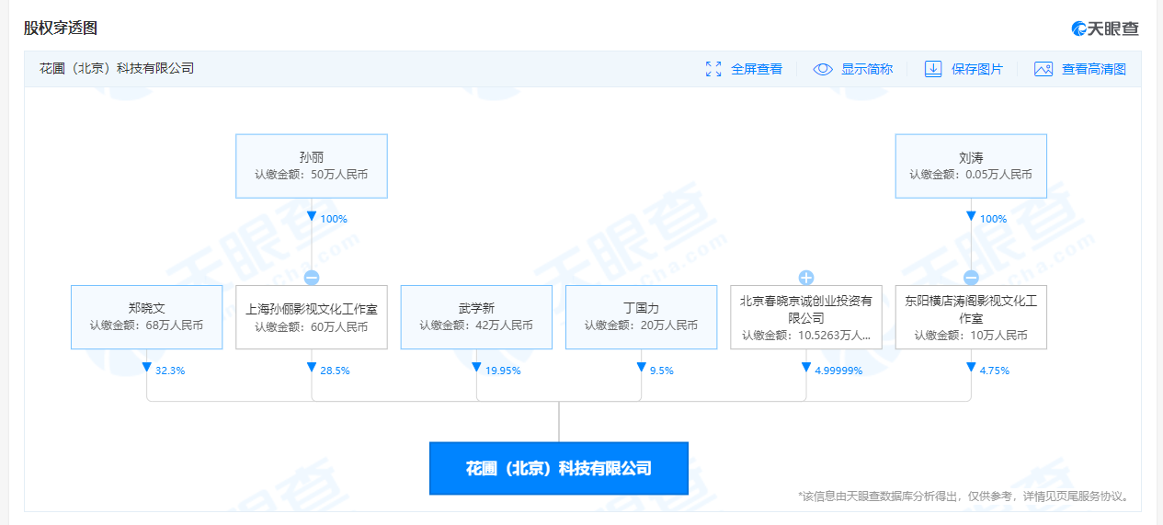Click the HD picture icon
The height and width of the screenshot is (525, 1163).
pos(1043,69)
